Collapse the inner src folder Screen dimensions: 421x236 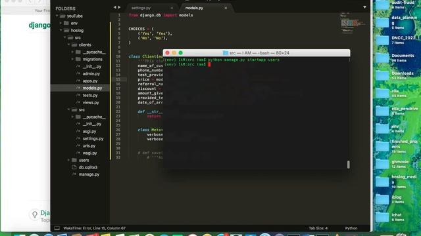pyautogui.click(x=68, y=109)
